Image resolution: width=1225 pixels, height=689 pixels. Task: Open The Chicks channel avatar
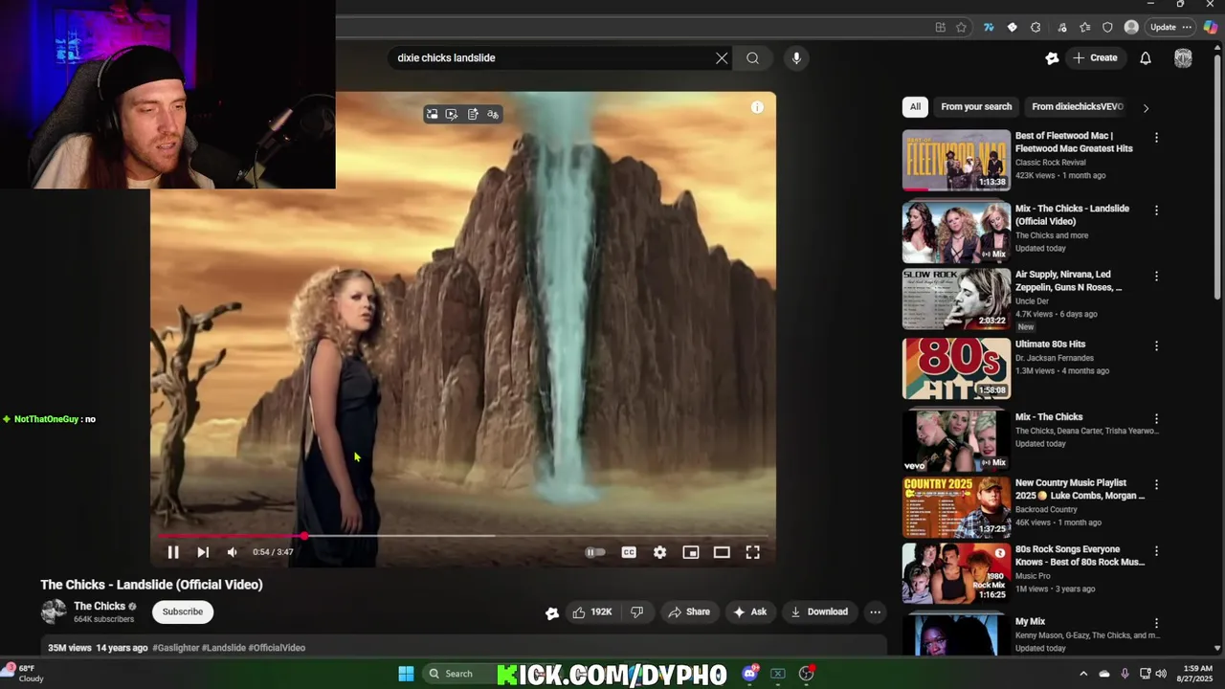(x=54, y=611)
